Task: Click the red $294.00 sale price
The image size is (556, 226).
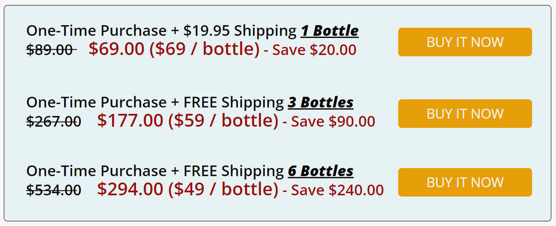Action: [x=130, y=189]
